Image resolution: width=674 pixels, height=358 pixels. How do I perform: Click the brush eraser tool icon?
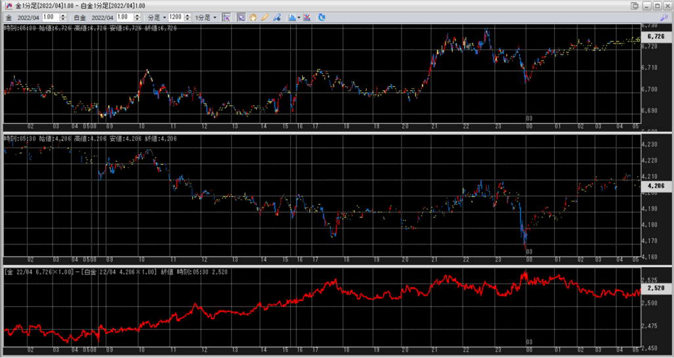click(276, 17)
